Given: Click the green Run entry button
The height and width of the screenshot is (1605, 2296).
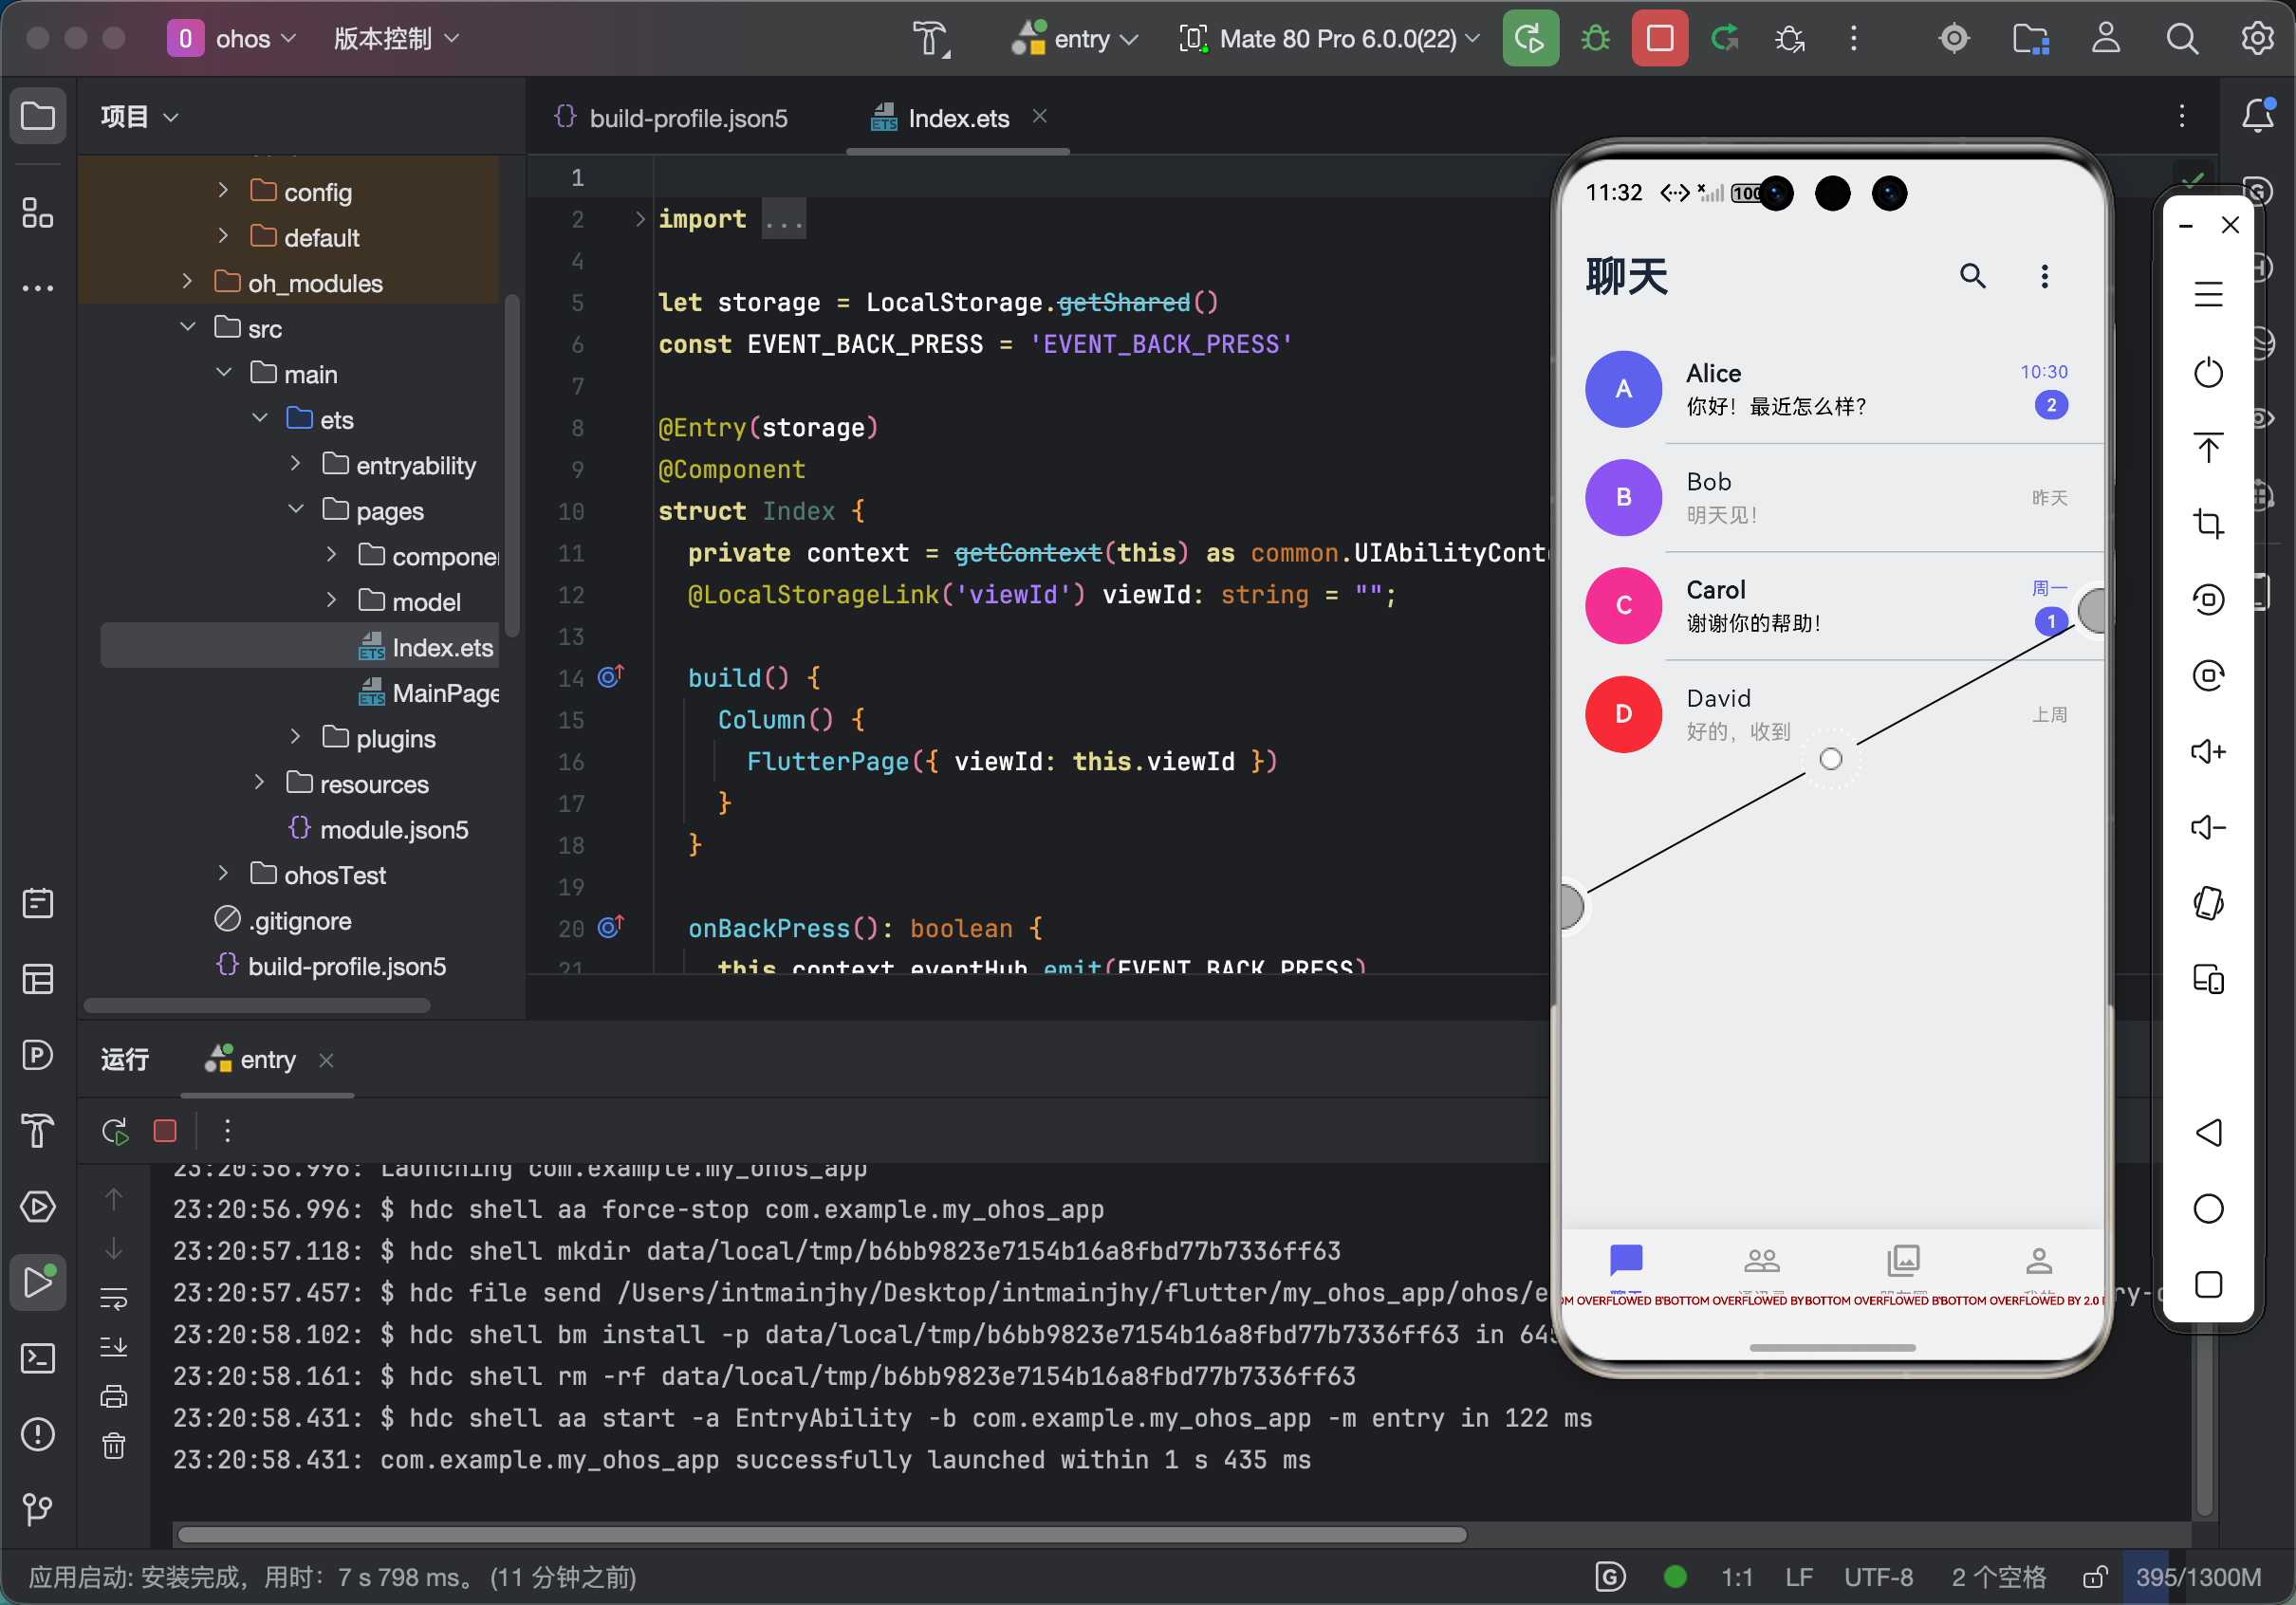Looking at the screenshot, I should point(1529,38).
